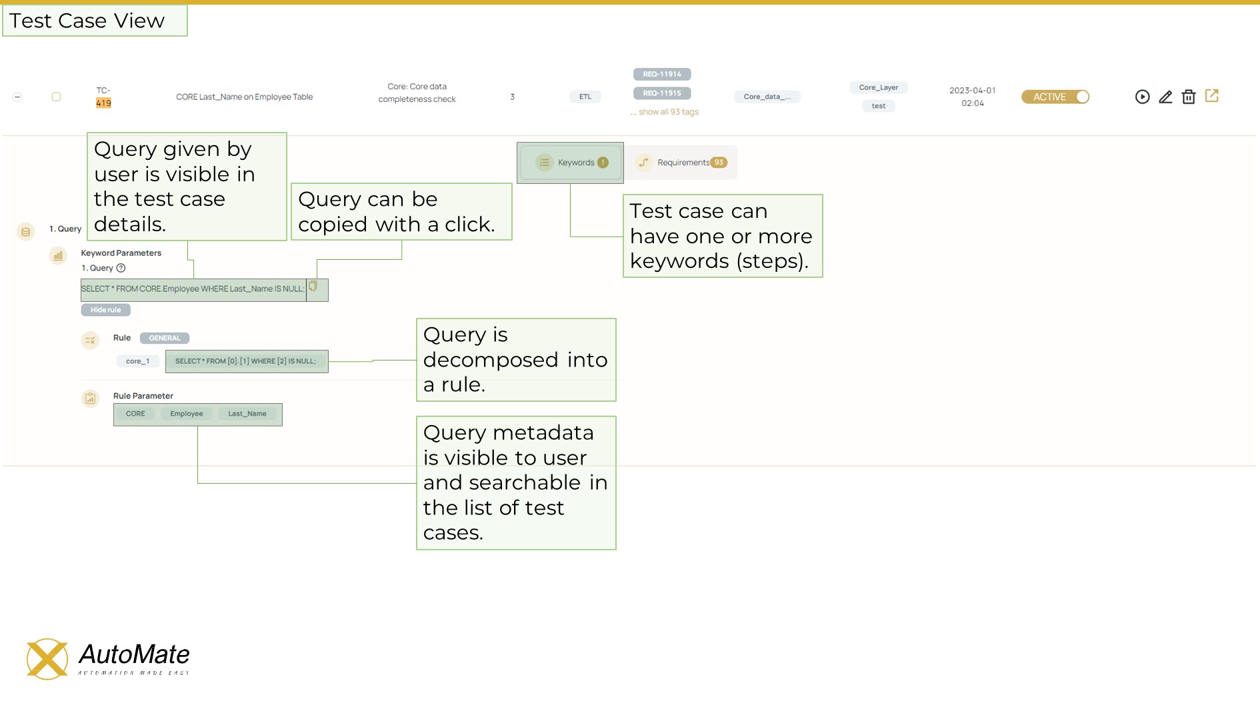Tick the test case row checkbox
This screenshot has height=705, width=1260.
57,97
